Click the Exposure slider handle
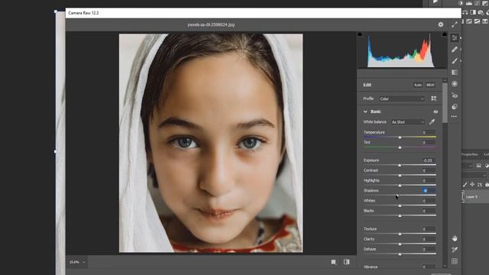Screen dimensions: 489x275 [x=400, y=165]
